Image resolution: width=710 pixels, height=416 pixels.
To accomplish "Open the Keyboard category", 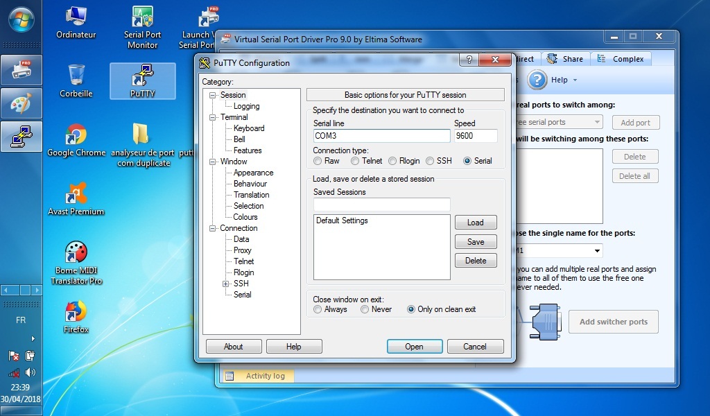I will (x=249, y=128).
